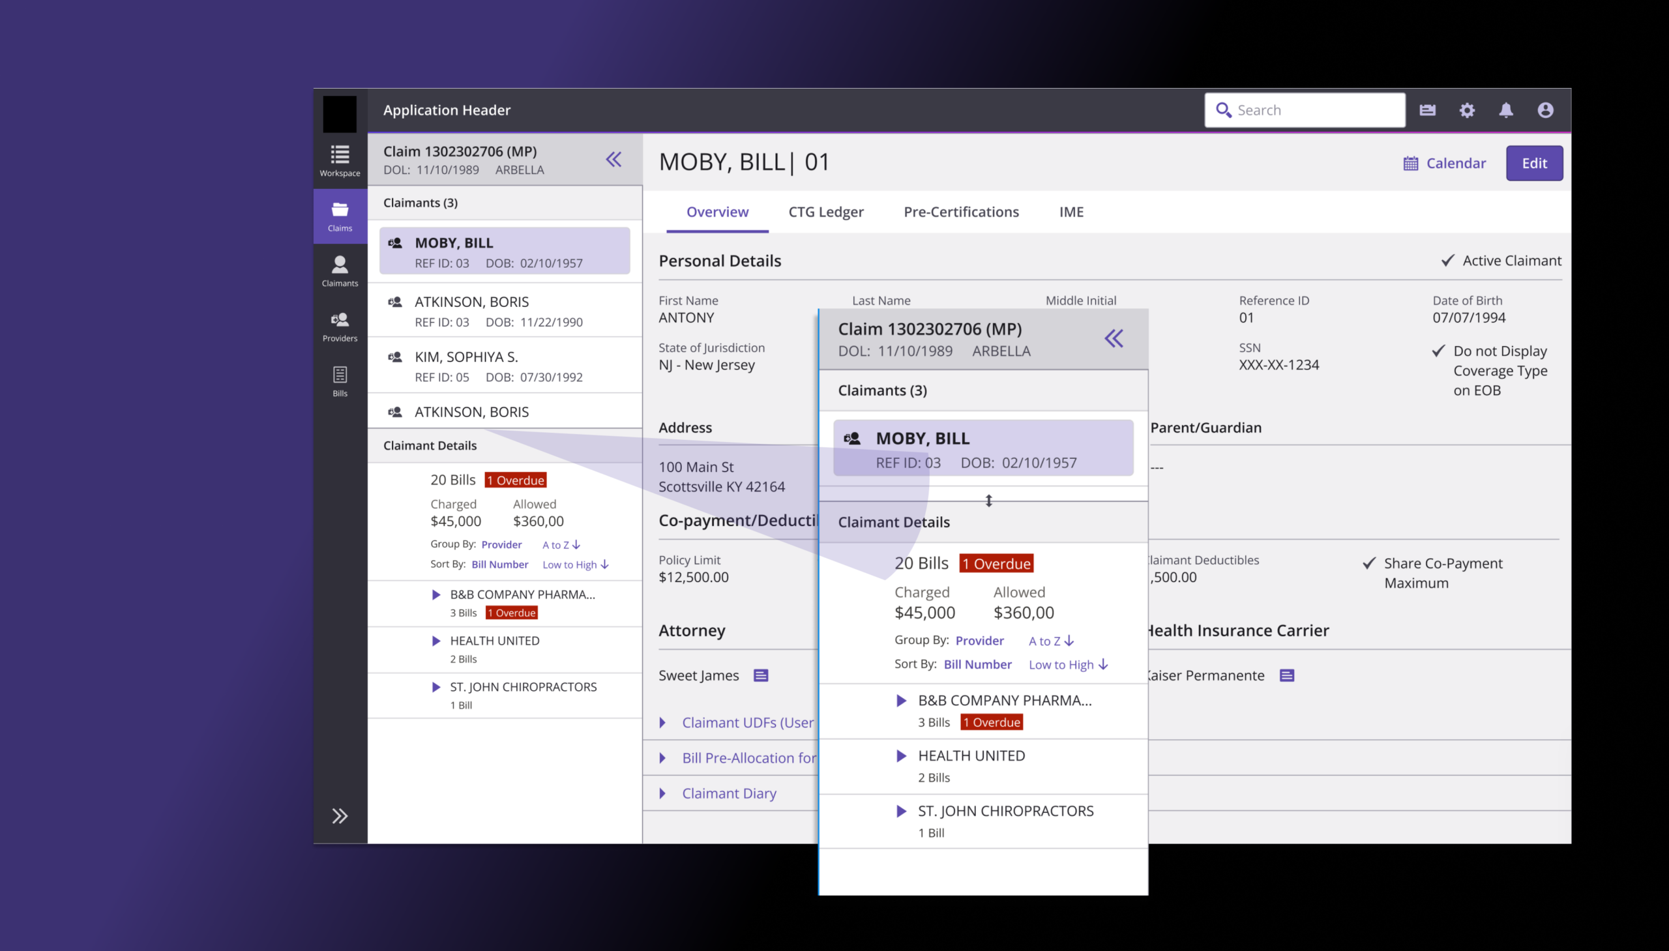Toggle the Active Claimant checkmark
The image size is (1669, 951).
coord(1447,261)
